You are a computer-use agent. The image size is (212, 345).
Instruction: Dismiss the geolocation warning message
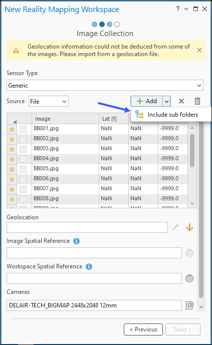point(199,50)
